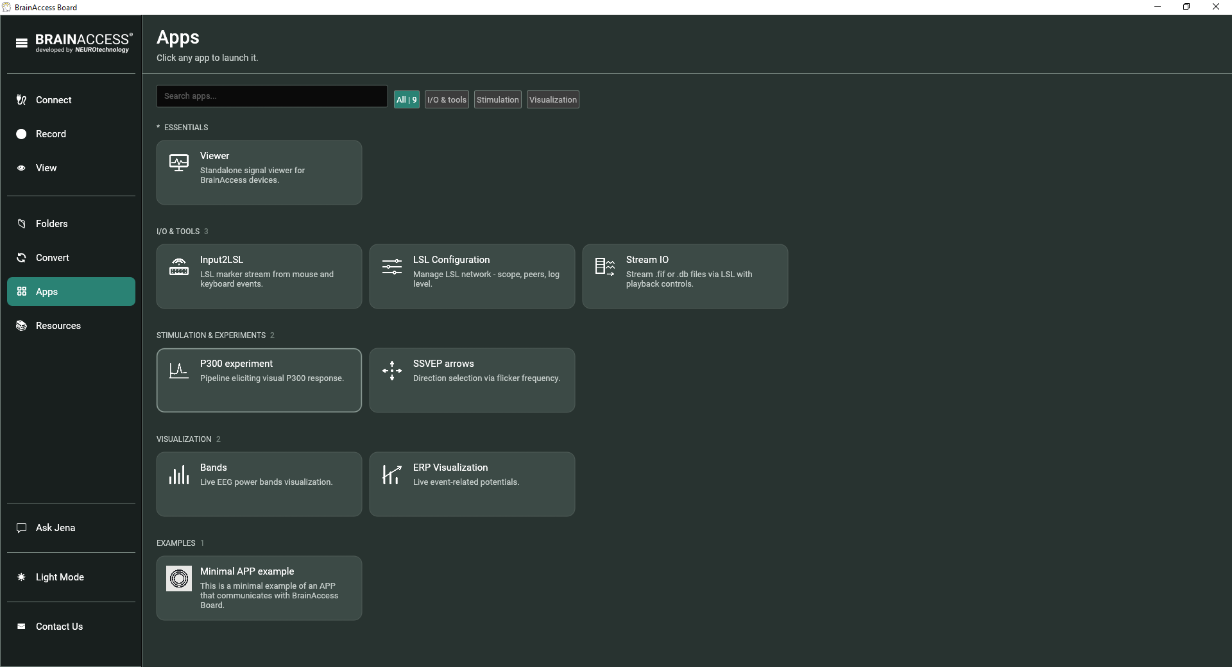
Task: Open the Connect page label
Action: 54,100
